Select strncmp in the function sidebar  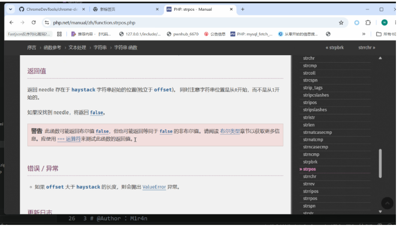click(x=311, y=154)
